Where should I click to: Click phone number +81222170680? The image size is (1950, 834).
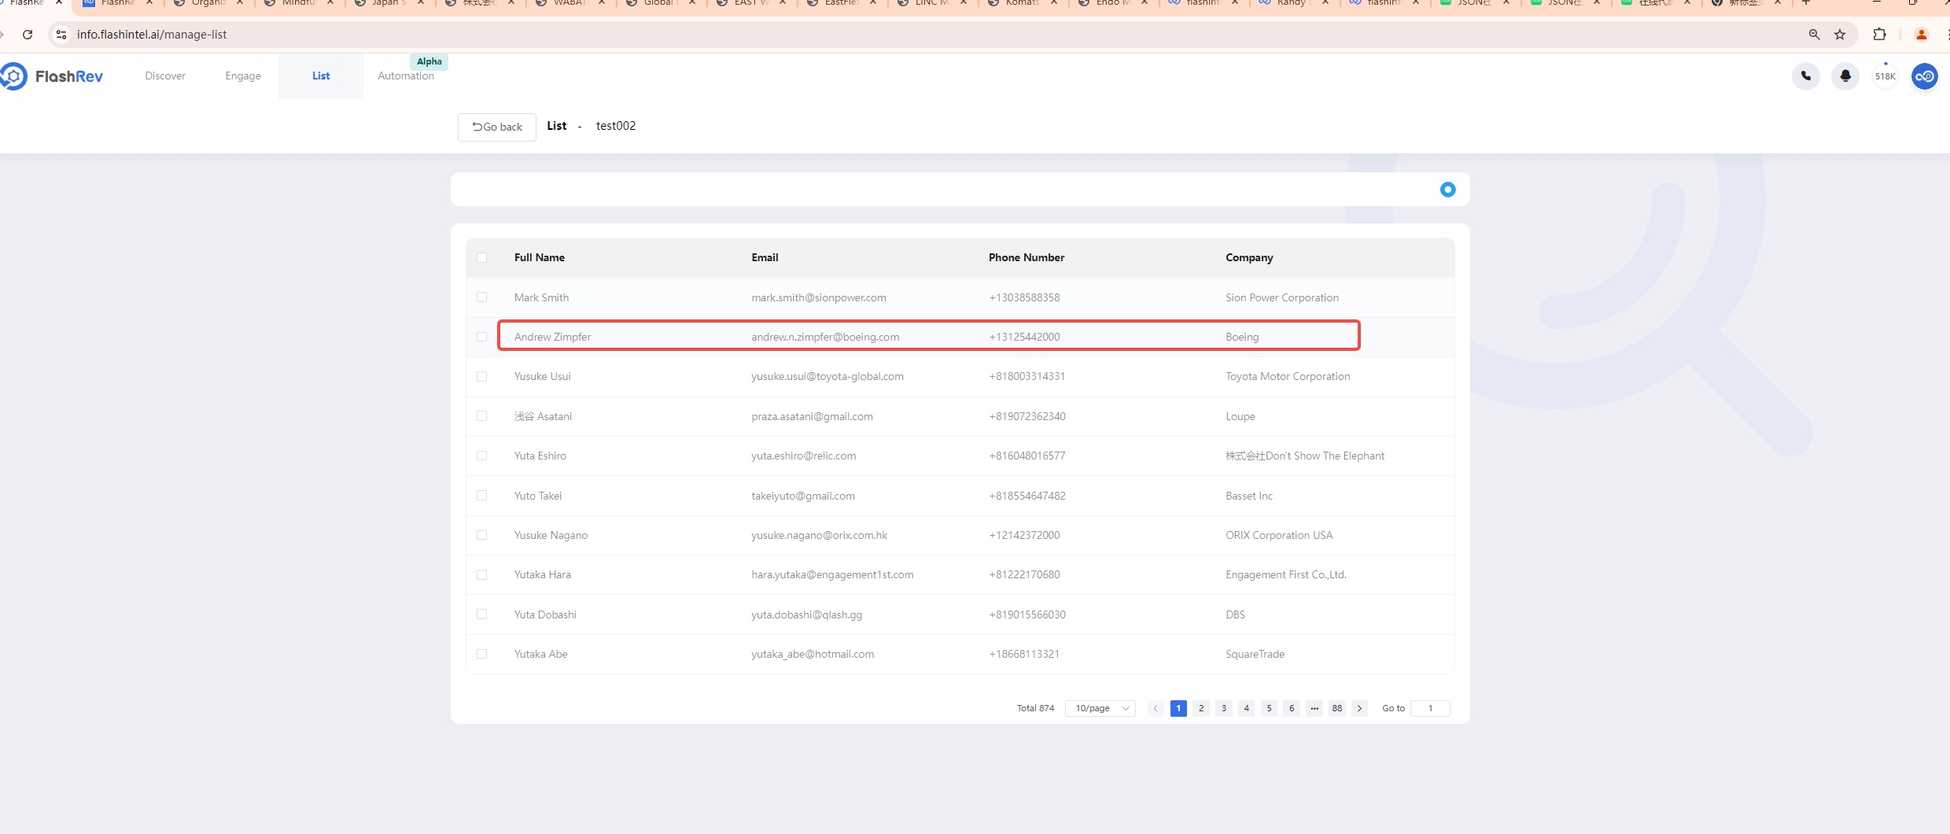coord(1025,574)
